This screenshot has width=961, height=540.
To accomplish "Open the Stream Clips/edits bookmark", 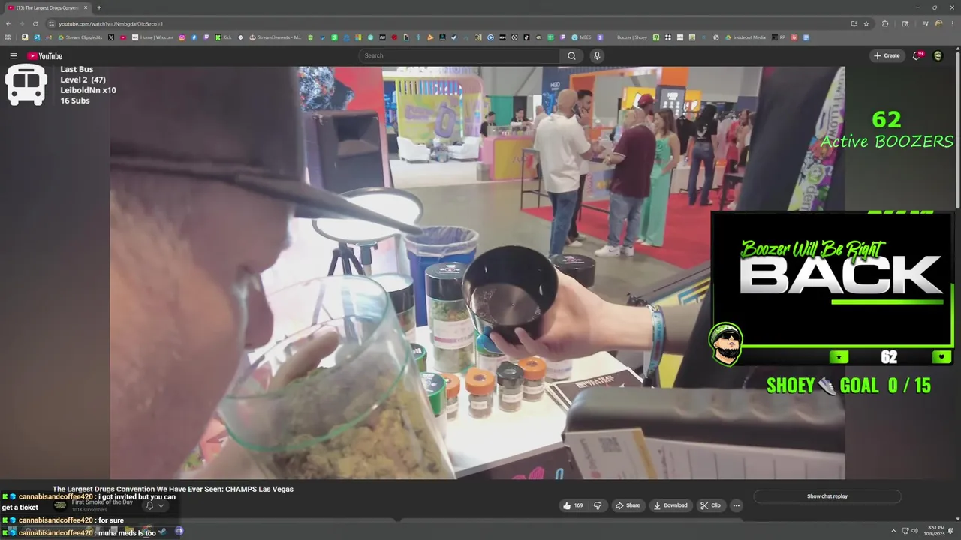I will (x=79, y=37).
